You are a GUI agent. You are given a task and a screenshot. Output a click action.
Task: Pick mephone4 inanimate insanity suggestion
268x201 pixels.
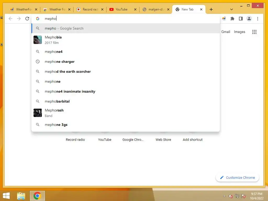(126, 91)
